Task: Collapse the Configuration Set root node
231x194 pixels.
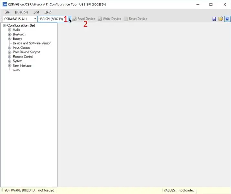Action: click(5, 25)
